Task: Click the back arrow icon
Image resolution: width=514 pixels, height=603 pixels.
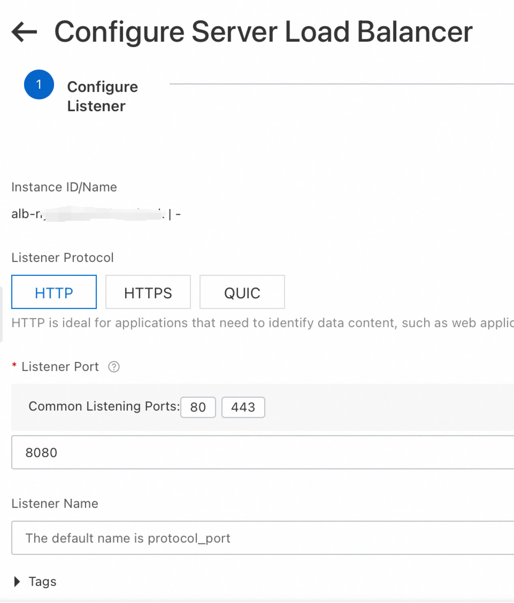Action: tap(24, 32)
